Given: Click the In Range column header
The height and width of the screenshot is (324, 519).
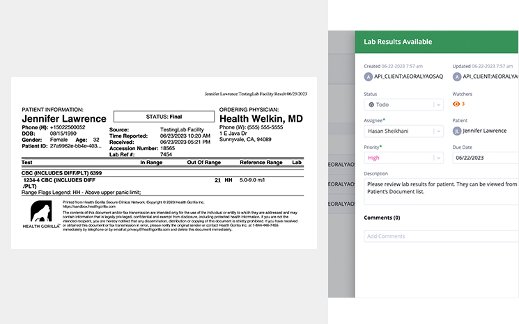Looking at the screenshot, I should coord(151,162).
